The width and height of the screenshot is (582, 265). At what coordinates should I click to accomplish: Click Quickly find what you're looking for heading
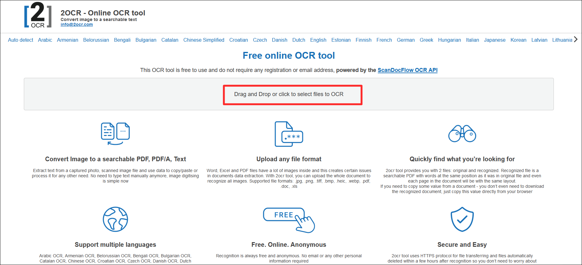pyautogui.click(x=462, y=159)
